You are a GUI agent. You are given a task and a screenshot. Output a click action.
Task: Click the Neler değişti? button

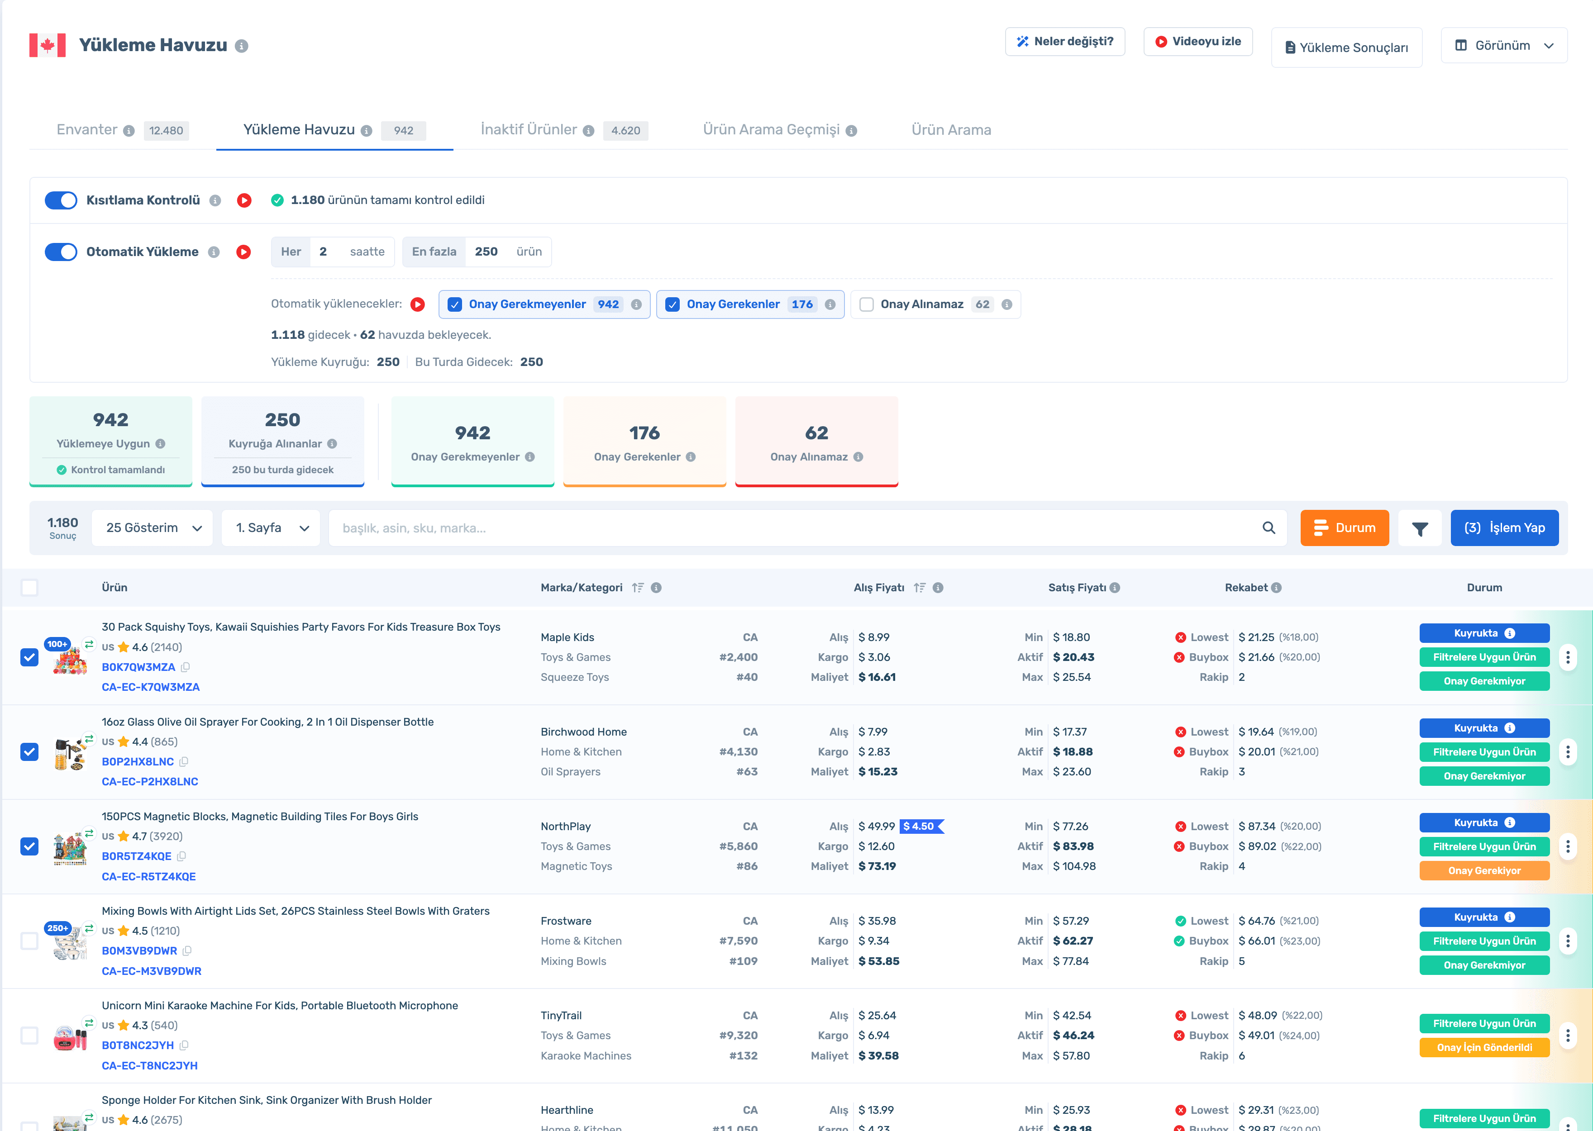1065,42
